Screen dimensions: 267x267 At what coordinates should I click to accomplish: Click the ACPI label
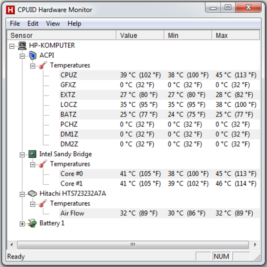(47, 55)
